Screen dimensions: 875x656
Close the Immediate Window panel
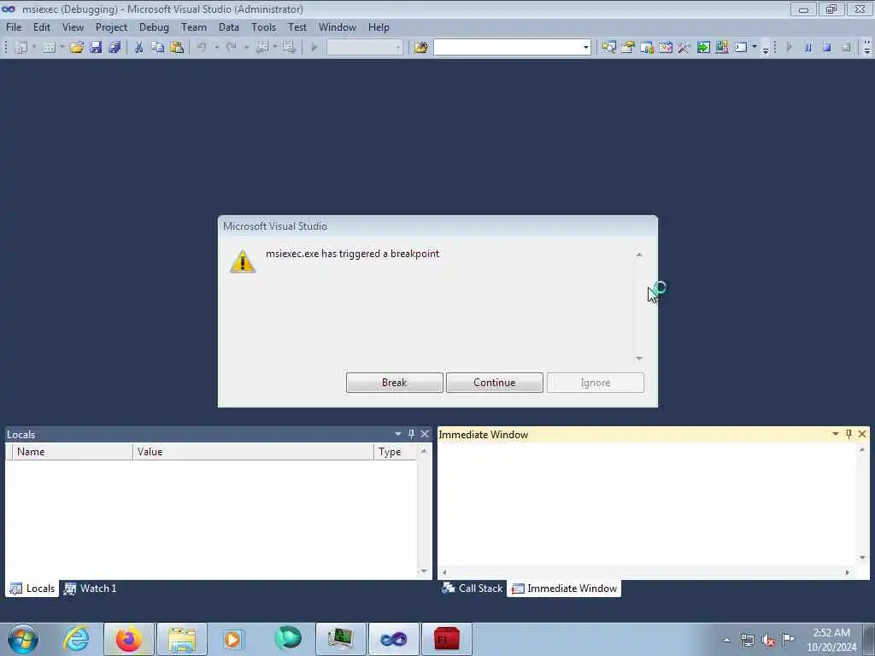tap(862, 434)
